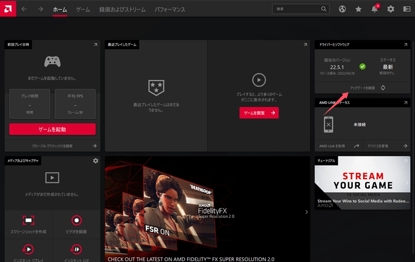415x262 pixels.
Task: Click the 未接続 status text
Action: tap(359, 125)
